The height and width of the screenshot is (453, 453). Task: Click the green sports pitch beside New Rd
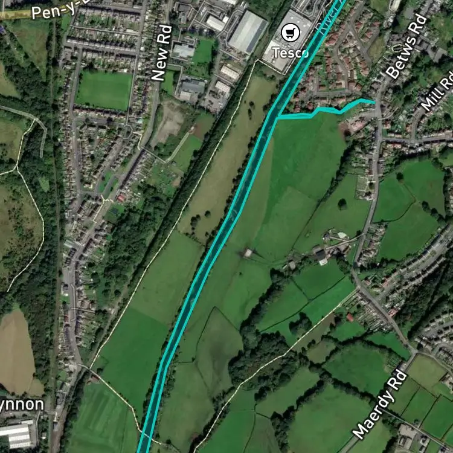pyautogui.click(x=104, y=91)
